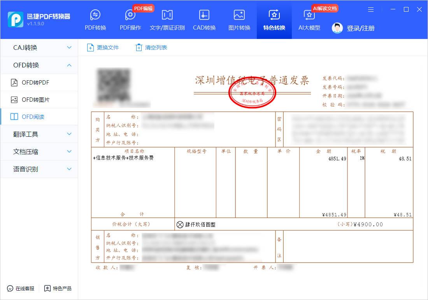Open the CAD转换 converter

pos(204,19)
